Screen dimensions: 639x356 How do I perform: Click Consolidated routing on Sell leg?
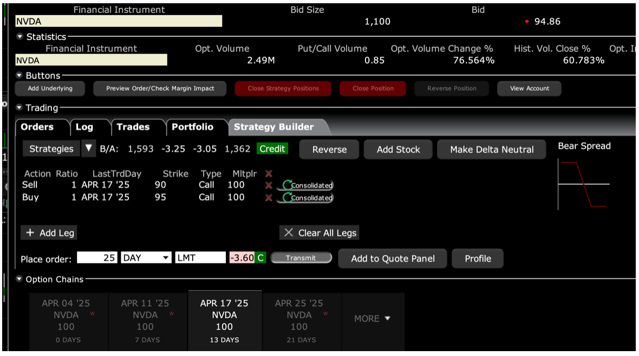point(307,185)
